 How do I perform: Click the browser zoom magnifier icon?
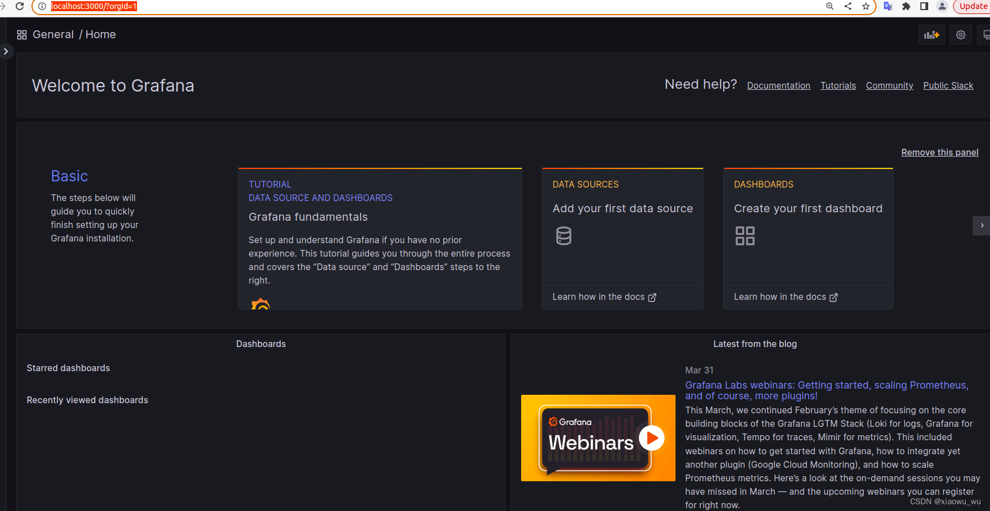click(830, 6)
